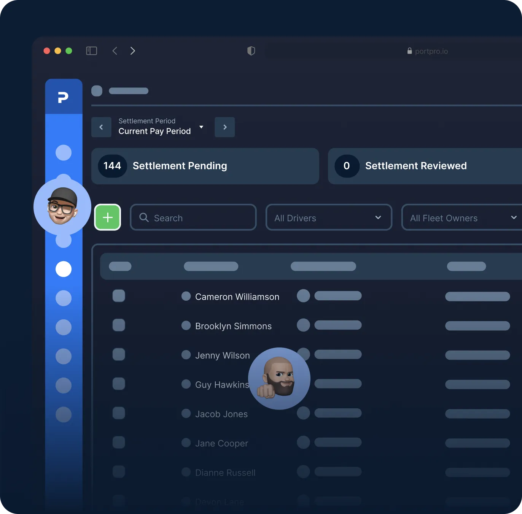Open the All Fleet Owners dropdown
522x514 pixels.
pyautogui.click(x=462, y=217)
